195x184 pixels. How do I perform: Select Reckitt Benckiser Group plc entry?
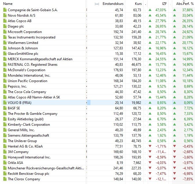29,173
